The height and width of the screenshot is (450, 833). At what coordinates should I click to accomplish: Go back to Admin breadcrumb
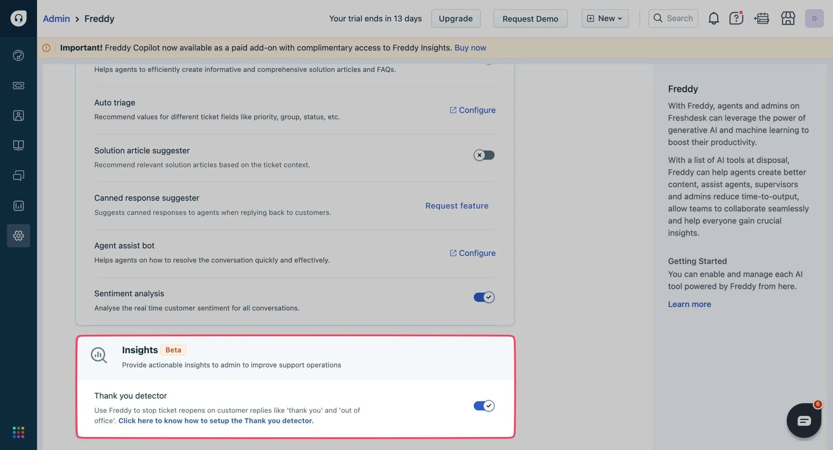pos(56,19)
